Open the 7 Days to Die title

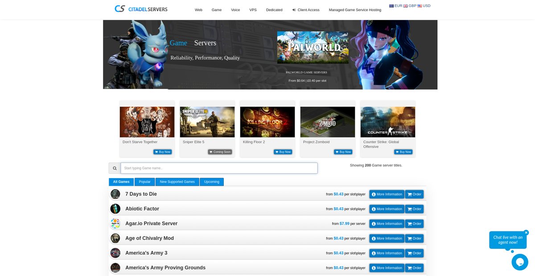141,194
